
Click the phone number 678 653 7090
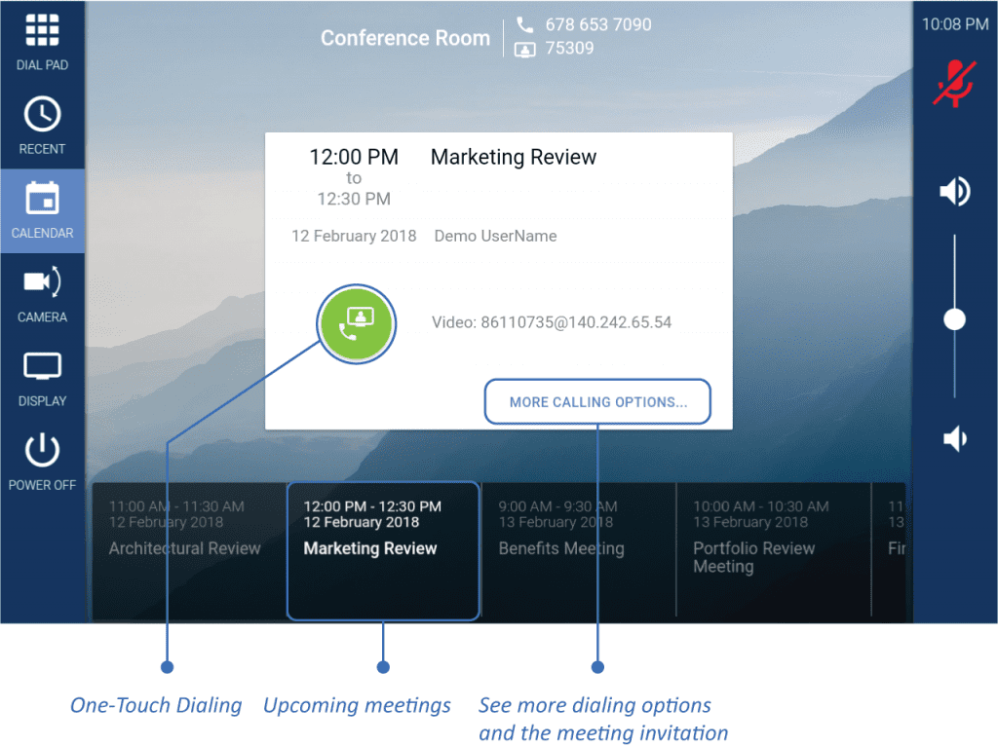click(x=597, y=24)
